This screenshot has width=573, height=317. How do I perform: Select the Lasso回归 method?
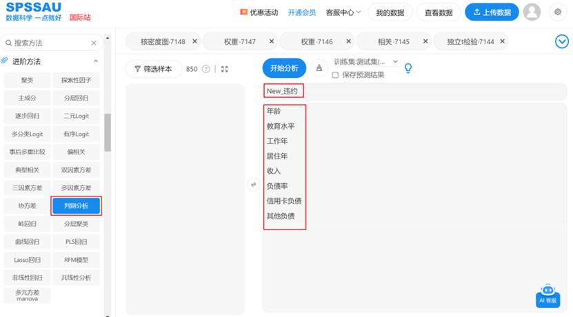point(28,260)
